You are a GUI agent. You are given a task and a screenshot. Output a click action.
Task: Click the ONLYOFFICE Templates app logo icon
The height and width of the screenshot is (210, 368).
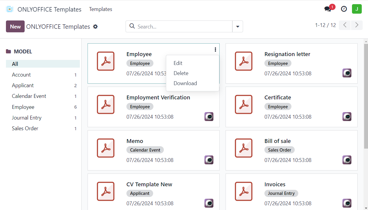(9, 9)
